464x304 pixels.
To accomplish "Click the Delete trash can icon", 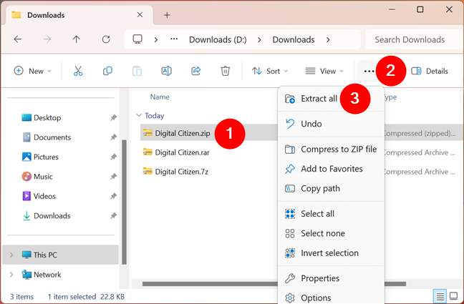I will point(225,71).
